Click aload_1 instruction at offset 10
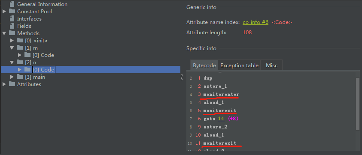This screenshot has height=155, width=362. 214,135
